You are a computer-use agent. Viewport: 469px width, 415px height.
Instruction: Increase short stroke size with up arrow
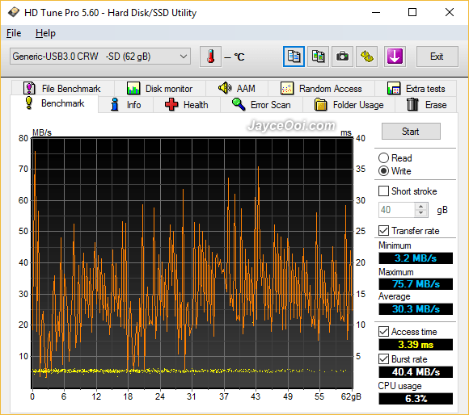click(x=421, y=207)
